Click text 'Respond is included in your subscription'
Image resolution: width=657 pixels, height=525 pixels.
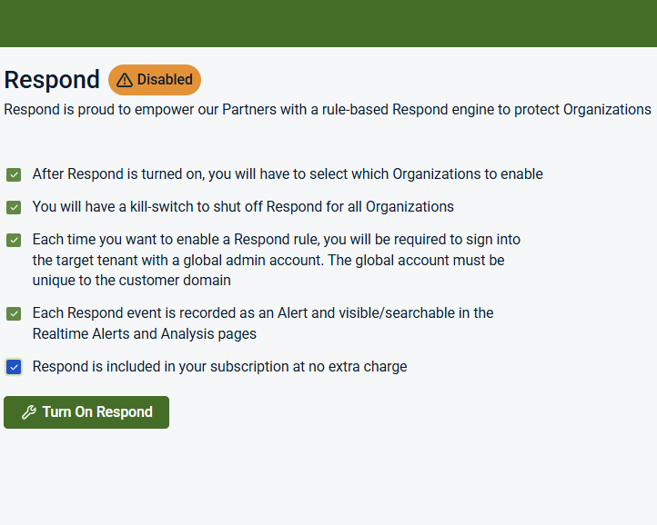[160, 366]
